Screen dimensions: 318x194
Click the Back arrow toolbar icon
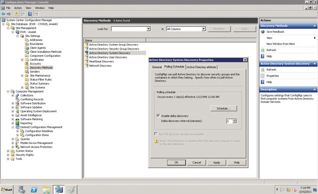click(3, 14)
